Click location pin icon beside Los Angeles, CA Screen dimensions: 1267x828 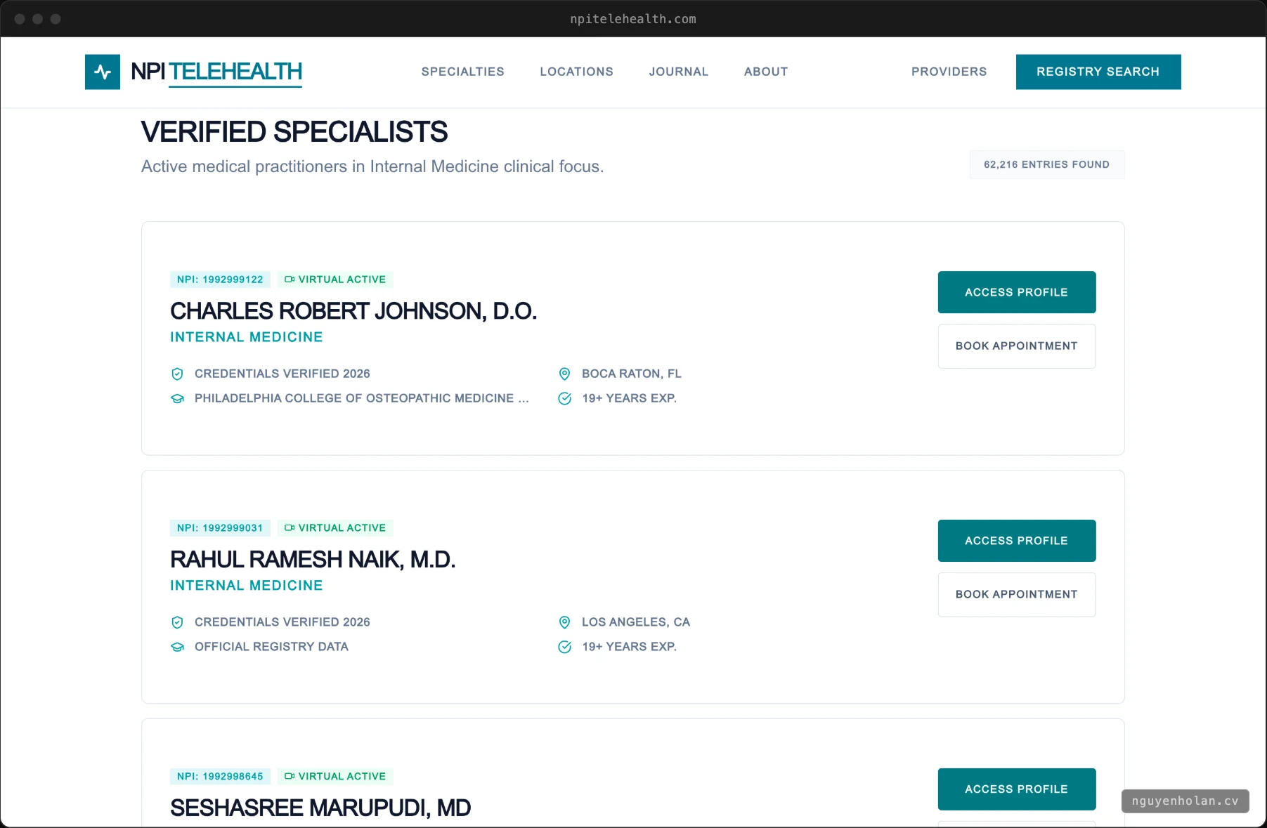pos(564,622)
